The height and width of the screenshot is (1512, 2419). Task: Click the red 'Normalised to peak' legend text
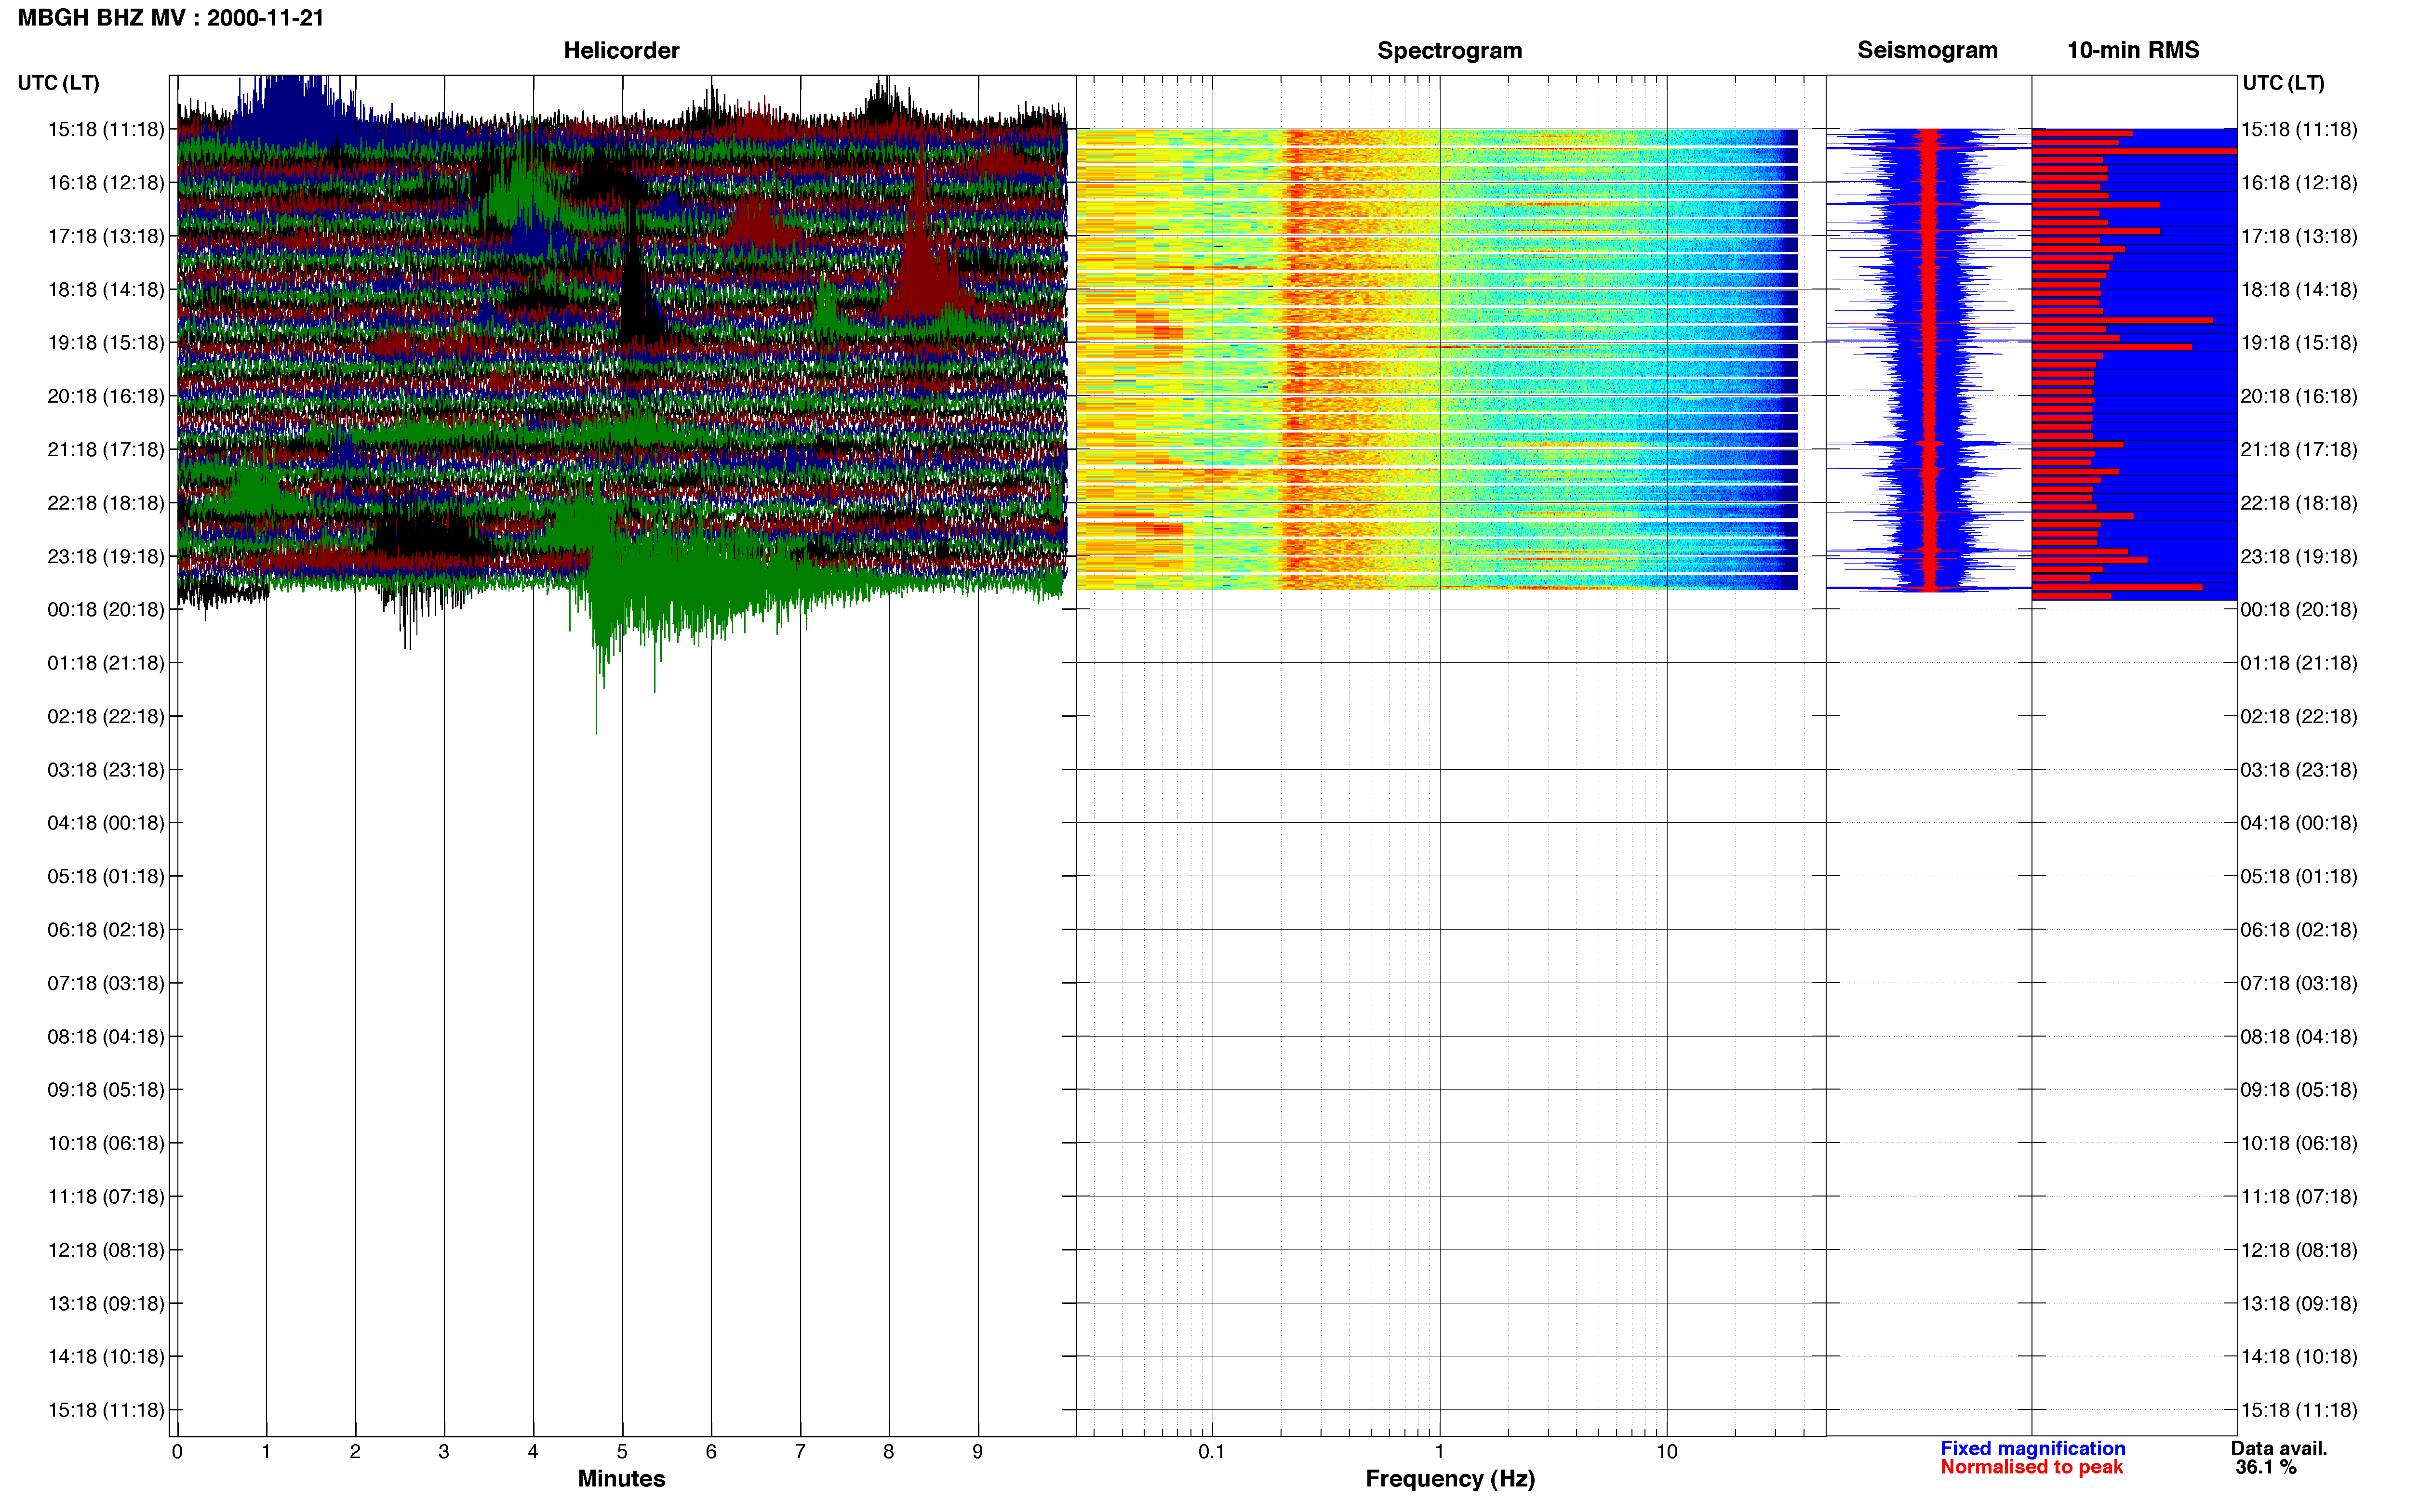tap(2032, 1468)
